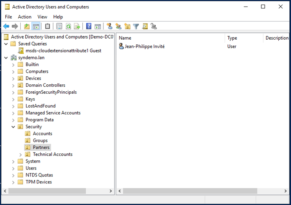291x205 pixels.
Task: Expand the Domain Controllers container
Action: (x=13, y=85)
